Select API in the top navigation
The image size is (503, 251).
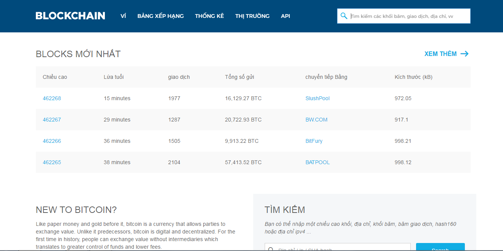[285, 16]
